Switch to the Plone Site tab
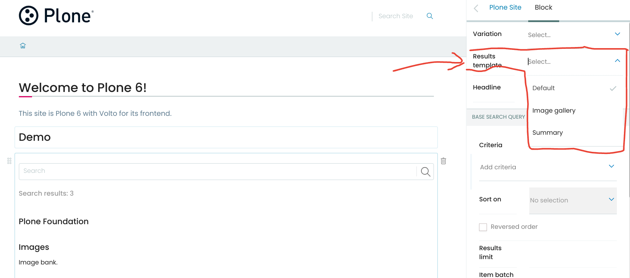 coord(505,7)
